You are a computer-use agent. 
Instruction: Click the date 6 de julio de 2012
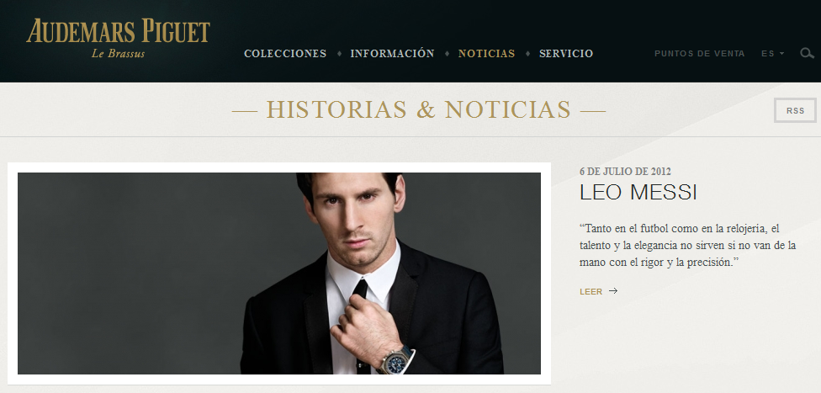[625, 172]
